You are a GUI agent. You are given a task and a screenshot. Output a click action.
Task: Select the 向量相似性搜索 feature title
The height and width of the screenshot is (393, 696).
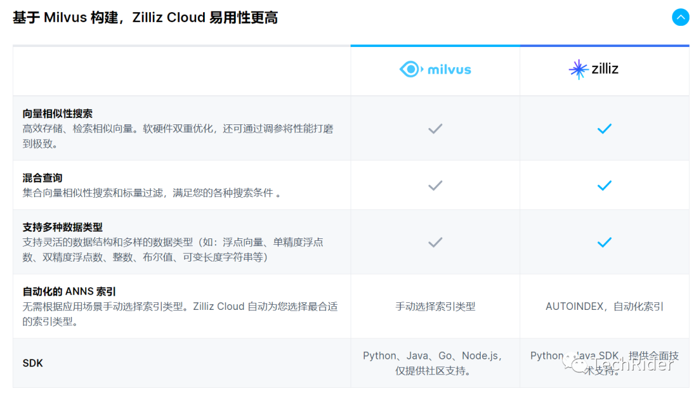click(58, 113)
